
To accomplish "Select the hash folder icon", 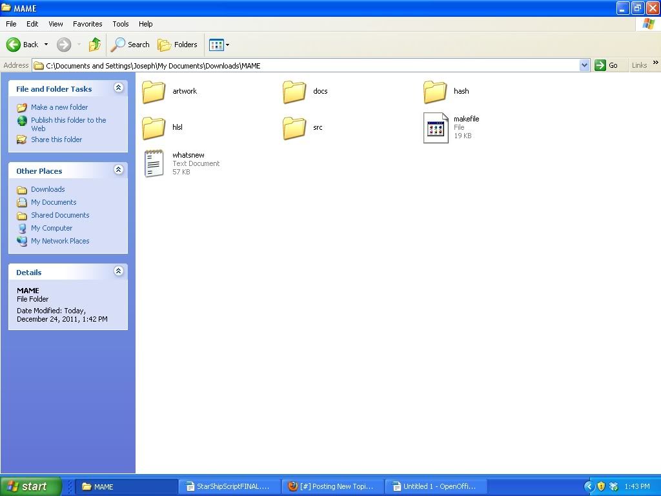I will tap(435, 92).
